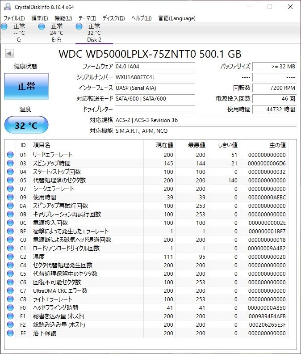Click the disk model title WDC WD5000LPLX-75ZNTT0

(150, 54)
